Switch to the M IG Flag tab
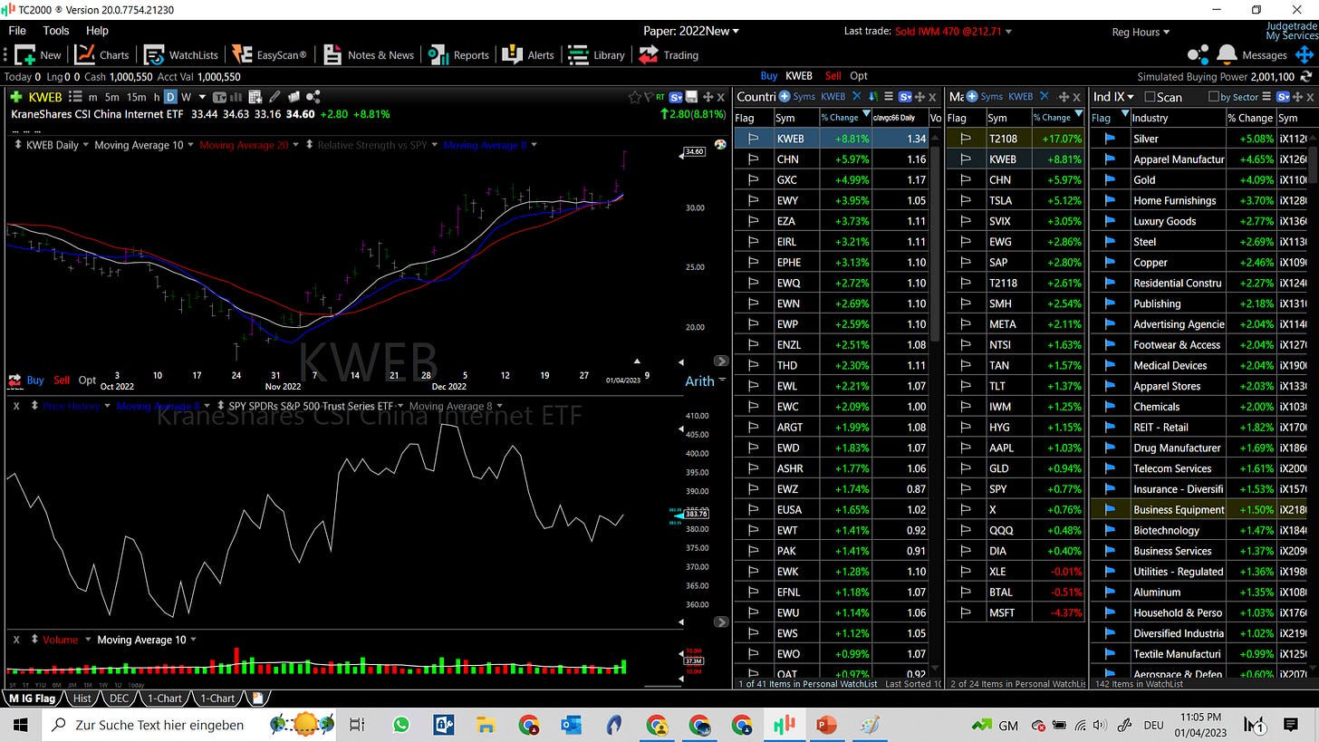This screenshot has width=1319, height=742. point(33,699)
